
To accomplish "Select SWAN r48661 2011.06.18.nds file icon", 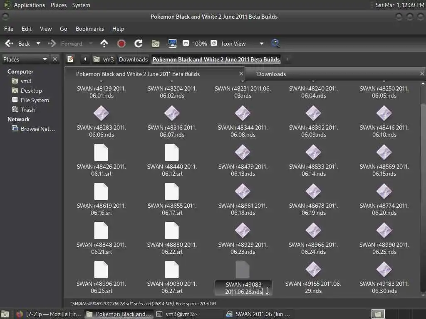I will click(x=243, y=191).
